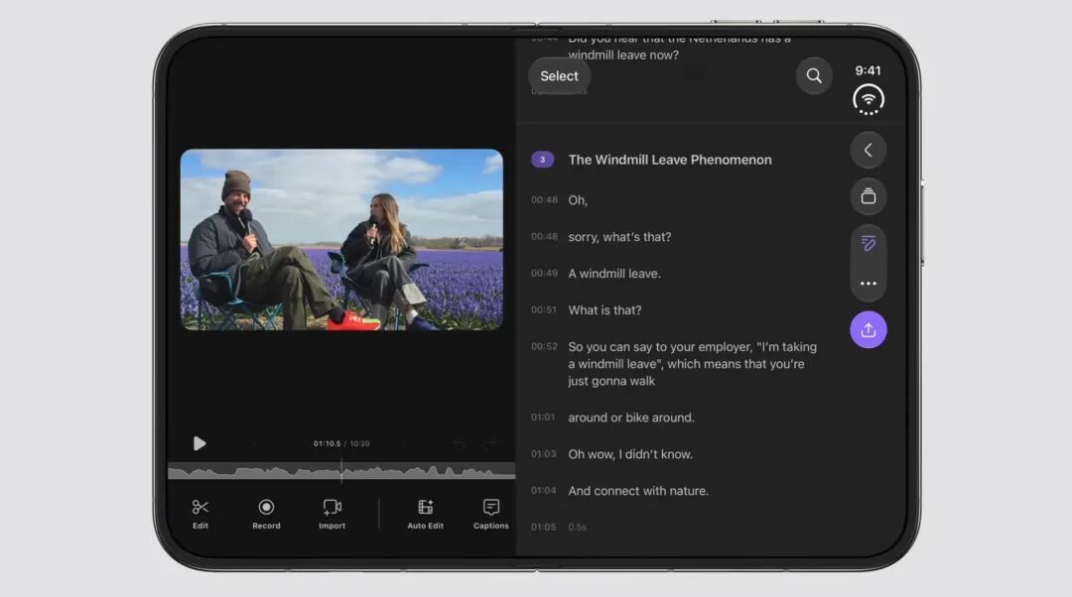Click the 0.5s pause marker at 01:05
The height and width of the screenshot is (597, 1072).
(577, 528)
